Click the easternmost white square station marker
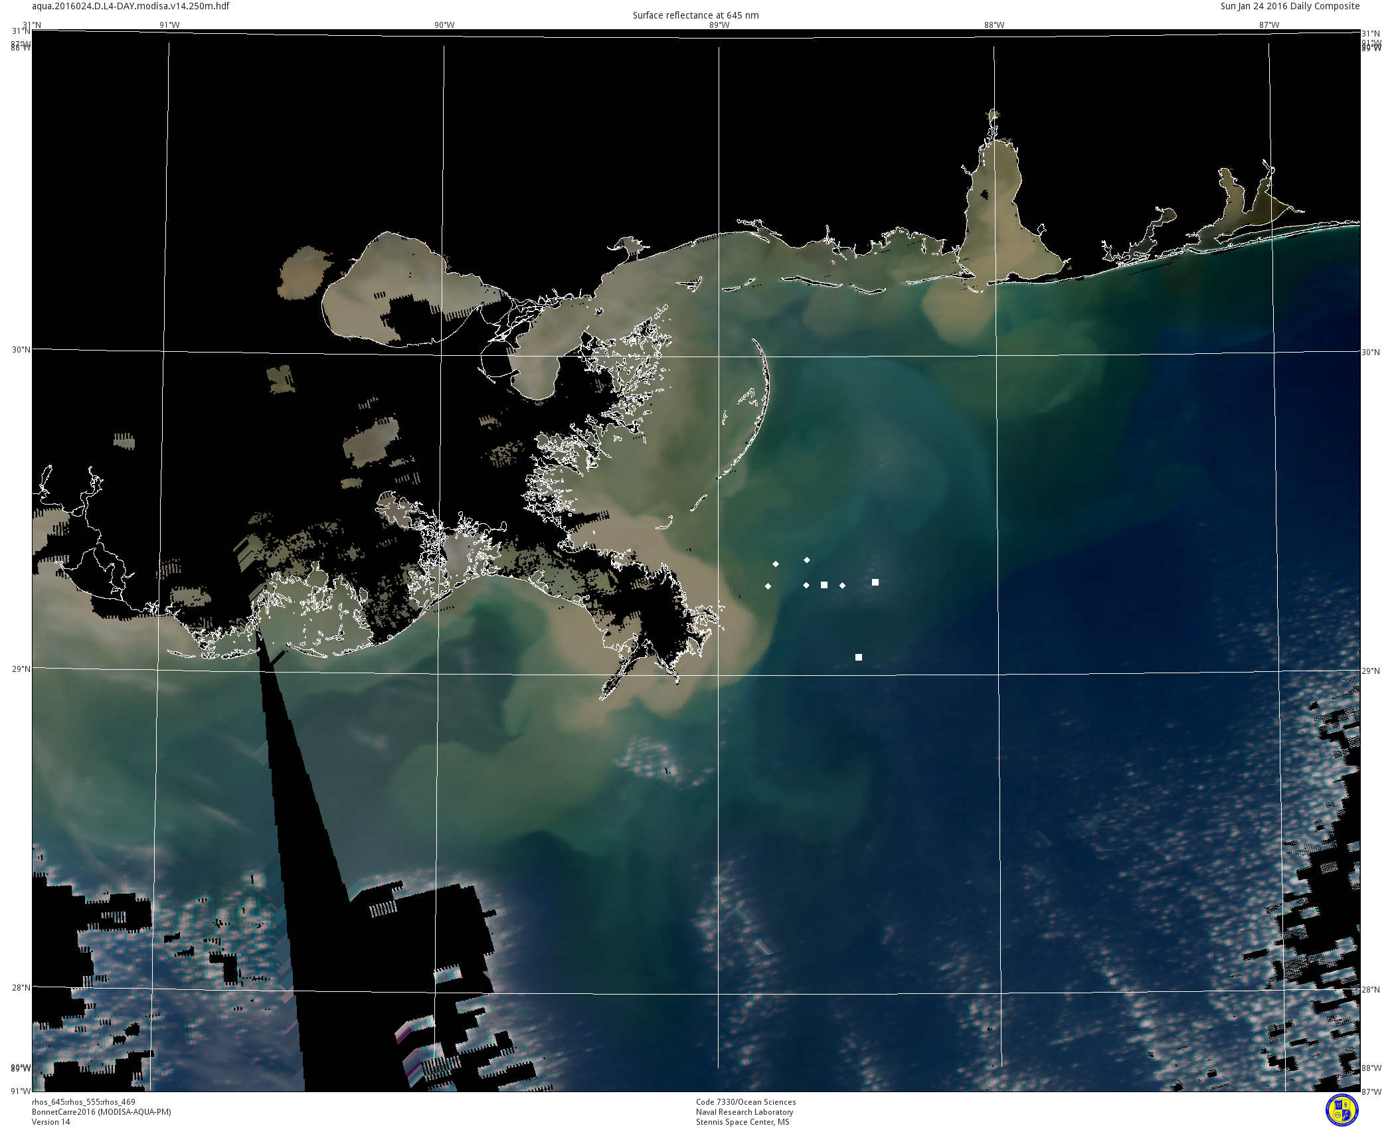 click(875, 582)
